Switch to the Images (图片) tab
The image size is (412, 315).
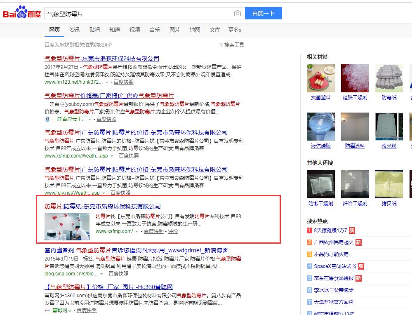coord(175,30)
